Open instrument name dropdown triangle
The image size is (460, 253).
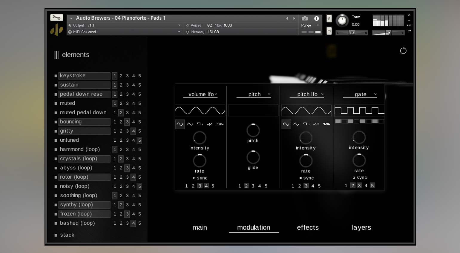point(71,18)
